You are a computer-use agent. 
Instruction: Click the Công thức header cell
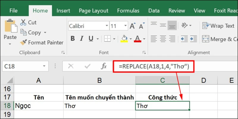pyautogui.click(x=162, y=97)
